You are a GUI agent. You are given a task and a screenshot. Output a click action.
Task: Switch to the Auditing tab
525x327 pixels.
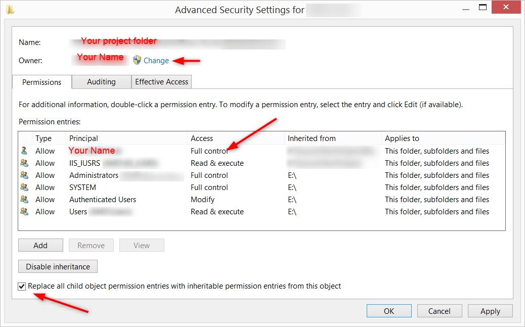[x=101, y=82]
